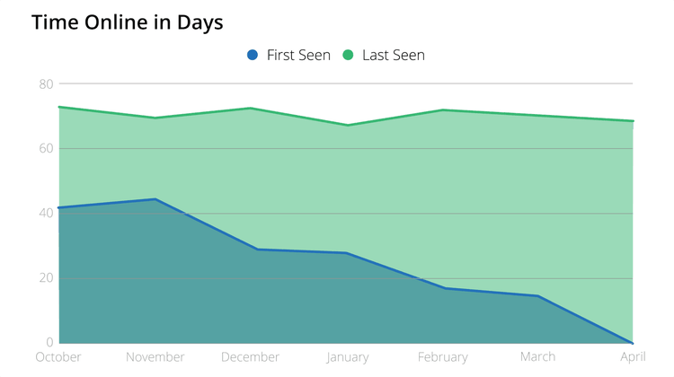The height and width of the screenshot is (377, 674).
Task: Click the 80 value on the y-axis
Action: coord(45,84)
